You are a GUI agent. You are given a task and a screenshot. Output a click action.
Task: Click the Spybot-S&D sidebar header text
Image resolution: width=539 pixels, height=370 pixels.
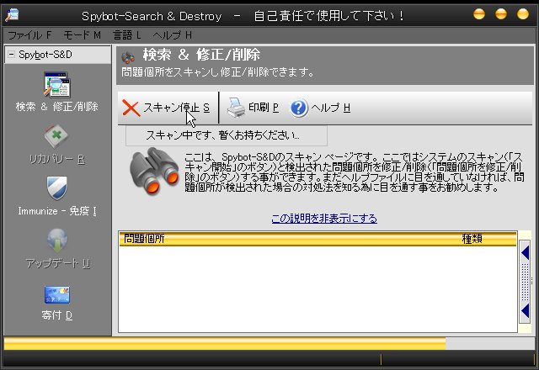point(45,55)
